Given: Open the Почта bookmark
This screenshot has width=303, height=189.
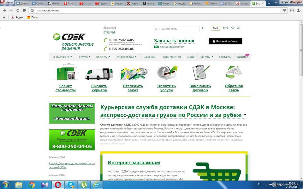Looking at the screenshot, I should (x=33, y=17).
